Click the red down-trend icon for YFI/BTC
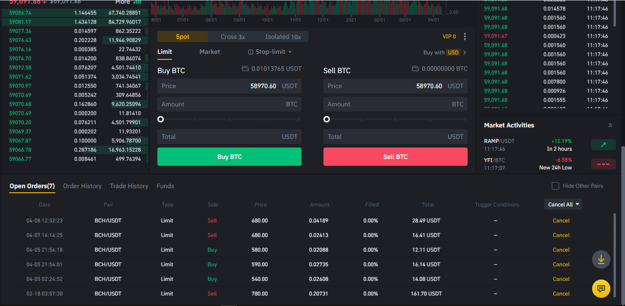Screen dimensions: 625x306 pyautogui.click(x=603, y=164)
